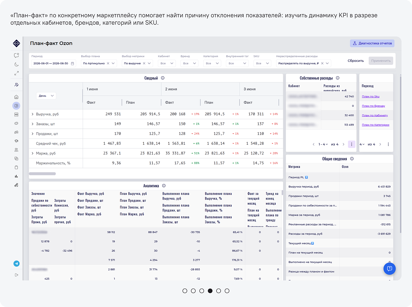Expand the Маржа, руб row
412x307 pixels.
click(32, 153)
